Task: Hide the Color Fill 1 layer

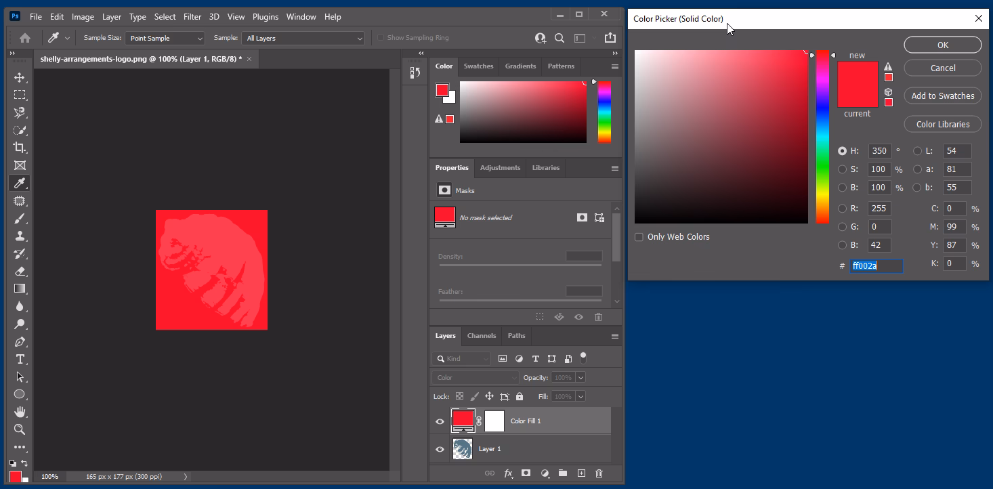Action: point(440,421)
